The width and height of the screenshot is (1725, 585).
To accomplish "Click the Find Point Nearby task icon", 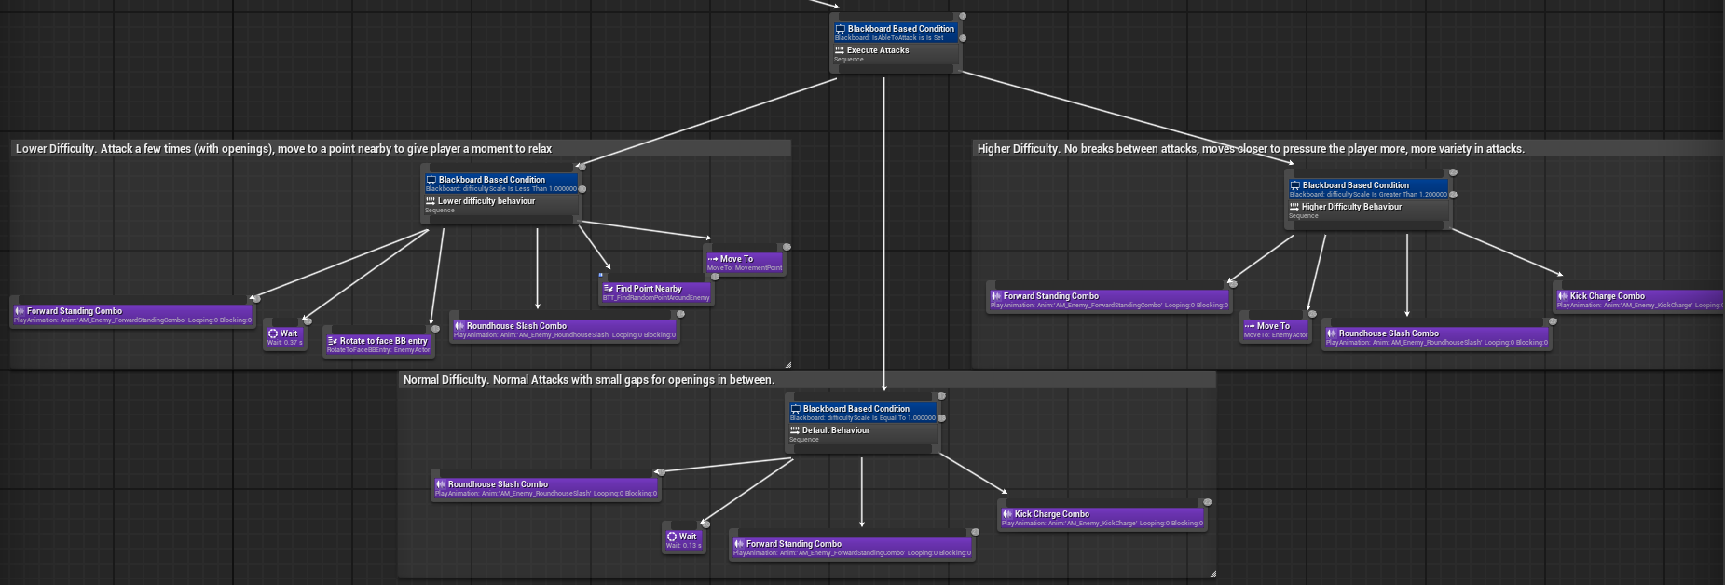I will [x=609, y=289].
